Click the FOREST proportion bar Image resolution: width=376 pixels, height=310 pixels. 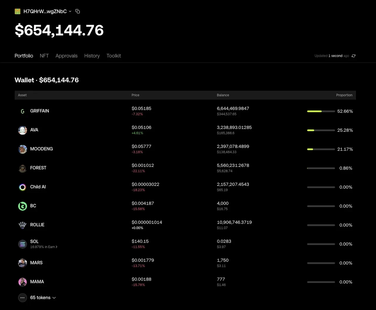point(321,168)
